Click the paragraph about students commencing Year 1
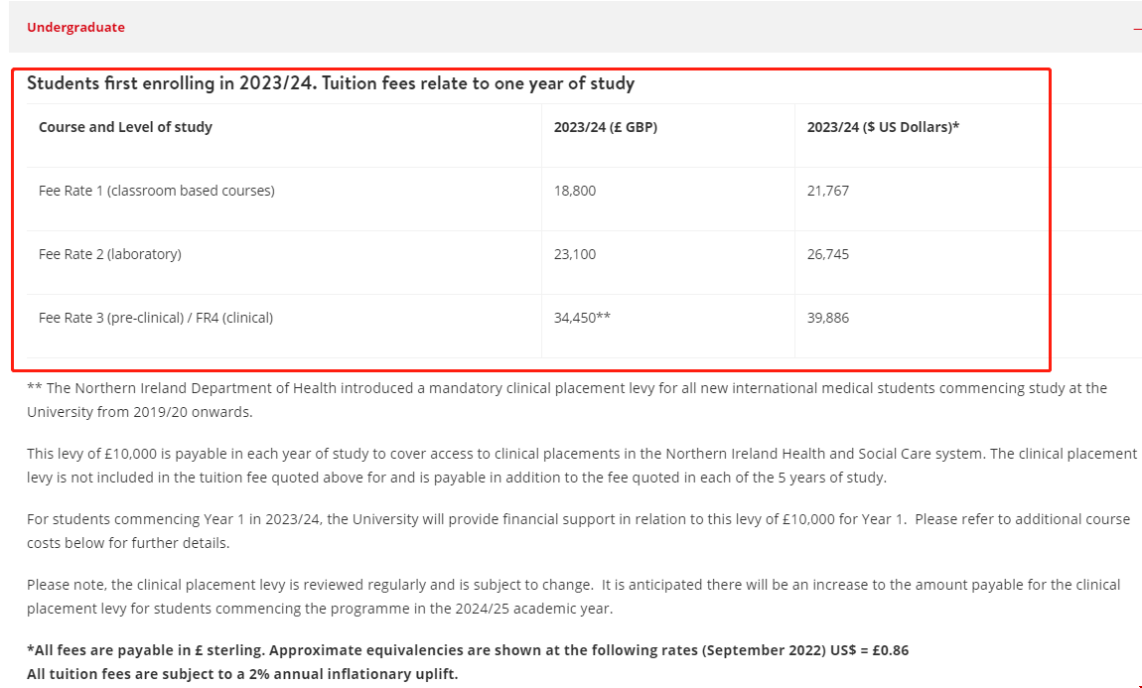The height and width of the screenshot is (688, 1142). [578, 530]
